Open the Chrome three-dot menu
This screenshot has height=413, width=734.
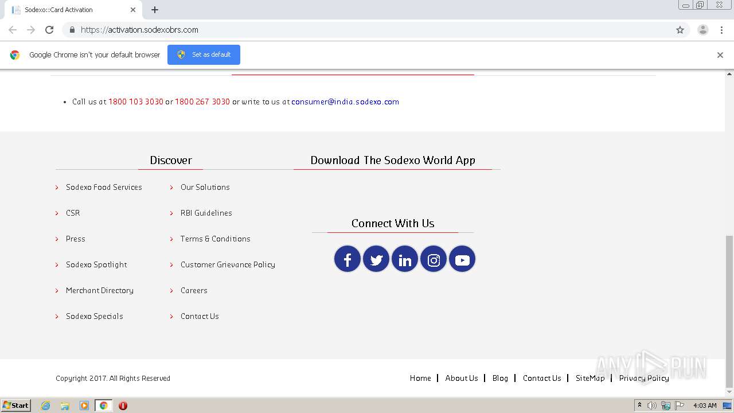point(721,30)
